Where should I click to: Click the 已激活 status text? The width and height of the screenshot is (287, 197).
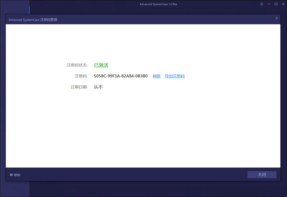pos(101,65)
